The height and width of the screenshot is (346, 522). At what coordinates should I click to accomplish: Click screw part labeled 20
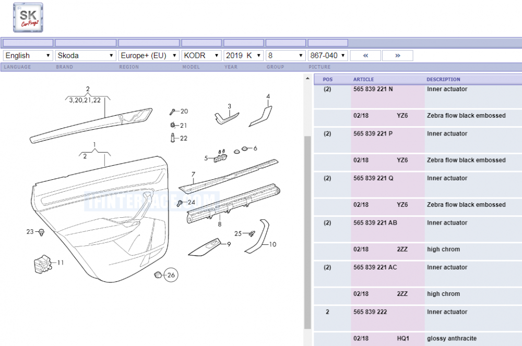172,112
